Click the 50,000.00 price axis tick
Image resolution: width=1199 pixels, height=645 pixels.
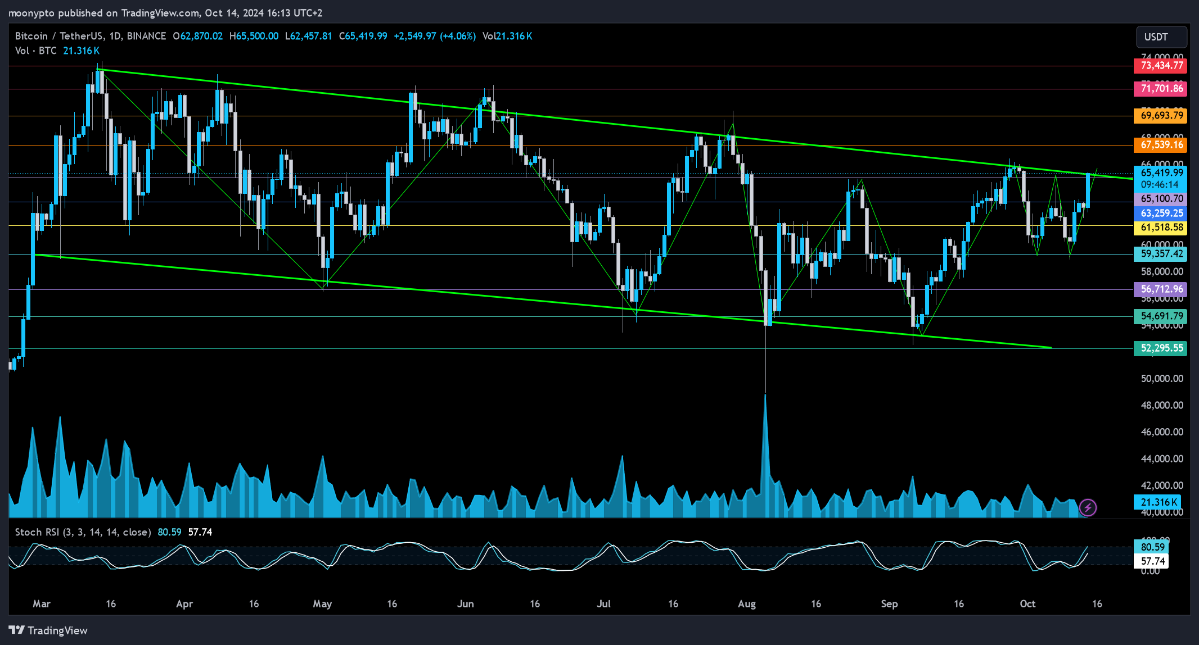1162,379
